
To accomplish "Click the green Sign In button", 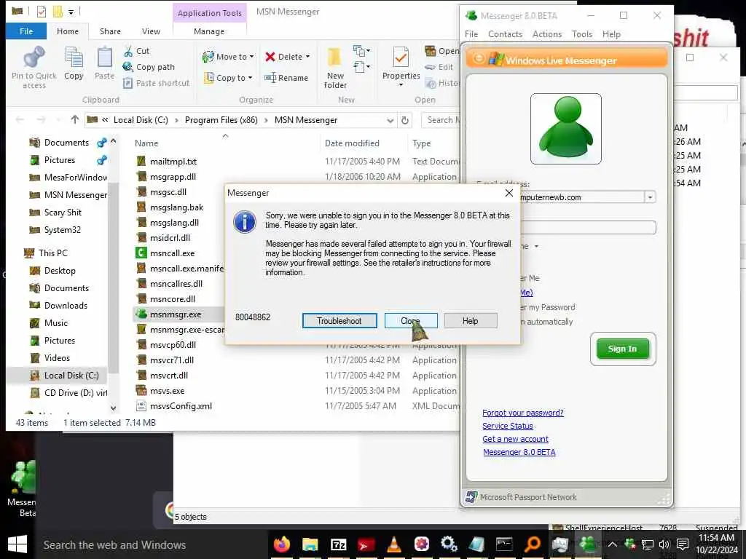I will pos(622,349).
